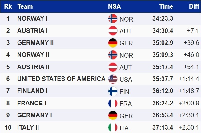Open AUSTRIA I team link
The image size is (201, 133).
32,31
